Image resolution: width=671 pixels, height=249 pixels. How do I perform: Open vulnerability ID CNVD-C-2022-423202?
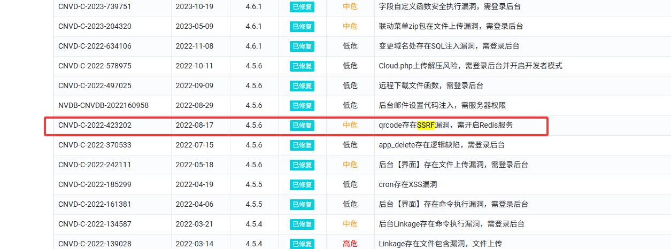tap(95, 125)
